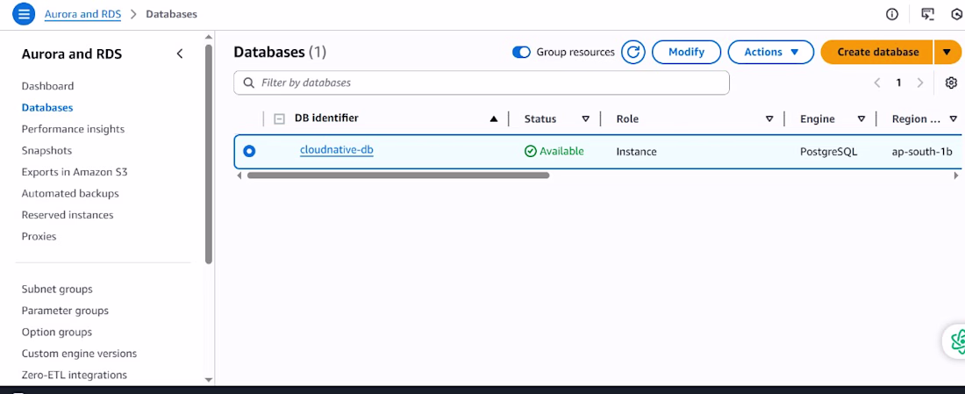The image size is (965, 394).
Task: Launch CloudShell from the top bar
Action: click(x=927, y=14)
